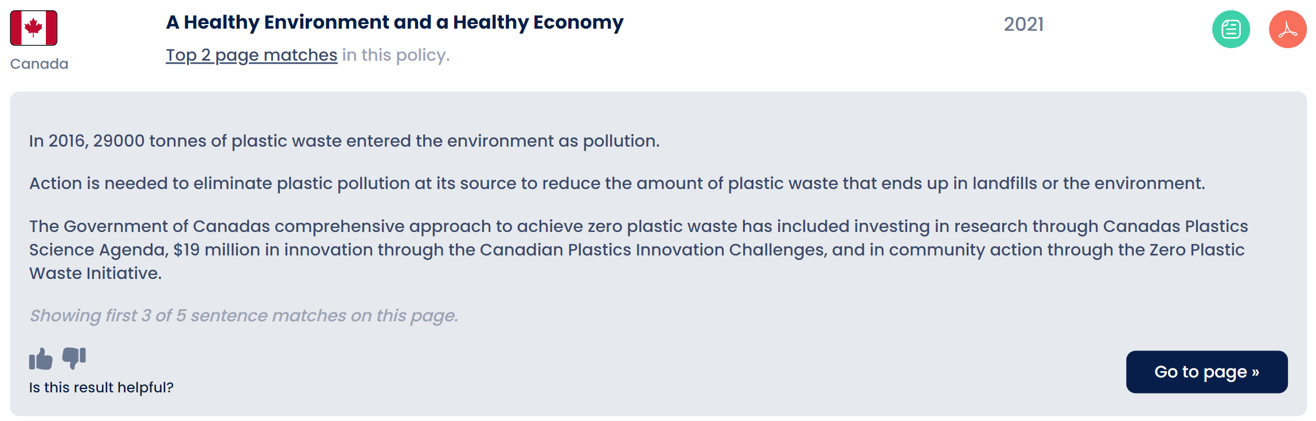Image resolution: width=1316 pixels, height=421 pixels.
Task: Mark result helpful with thumbs up
Action: point(41,359)
